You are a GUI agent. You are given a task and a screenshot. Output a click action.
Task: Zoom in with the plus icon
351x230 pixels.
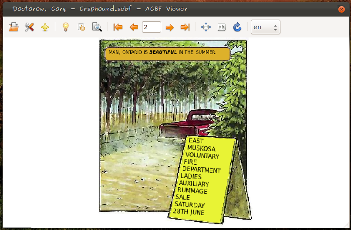coord(222,27)
